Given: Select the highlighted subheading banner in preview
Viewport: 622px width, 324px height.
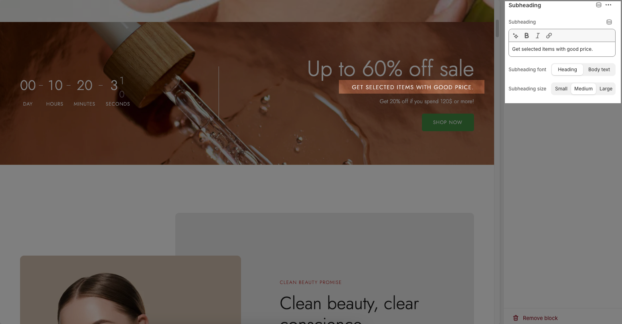Looking at the screenshot, I should point(411,87).
